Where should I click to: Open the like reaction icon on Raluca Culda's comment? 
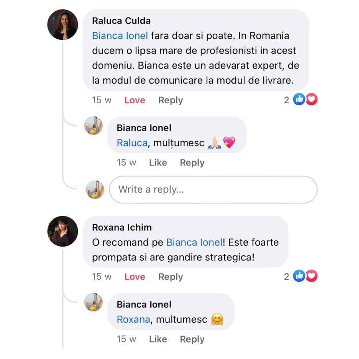coord(299,100)
